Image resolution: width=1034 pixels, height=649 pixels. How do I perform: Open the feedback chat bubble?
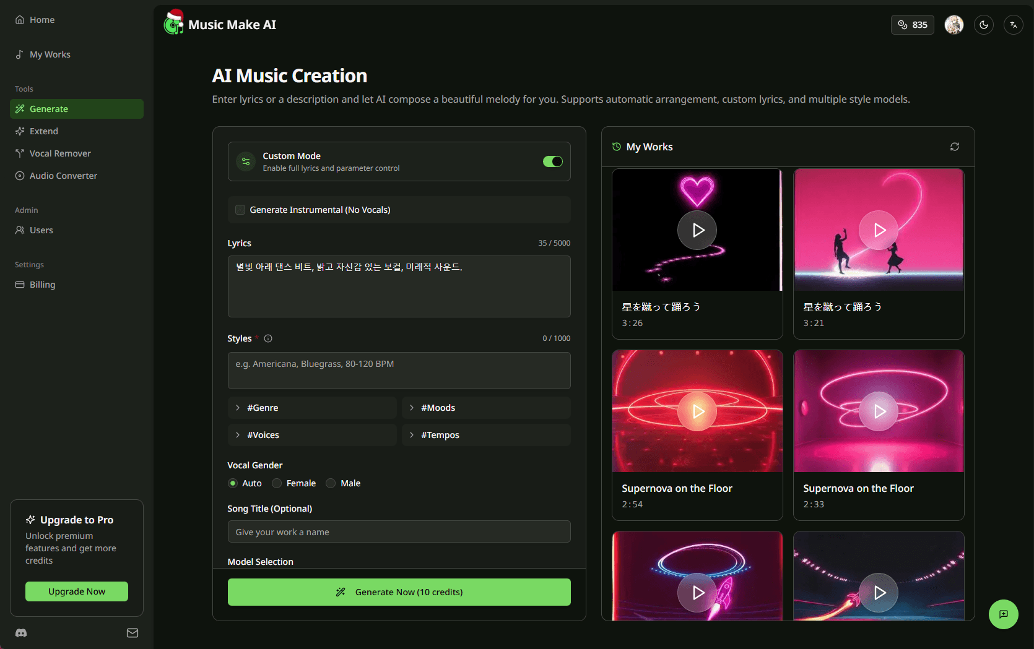(1004, 614)
